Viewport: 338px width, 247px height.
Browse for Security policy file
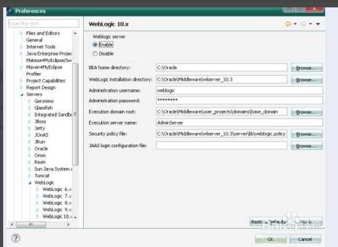pyautogui.click(x=306, y=134)
